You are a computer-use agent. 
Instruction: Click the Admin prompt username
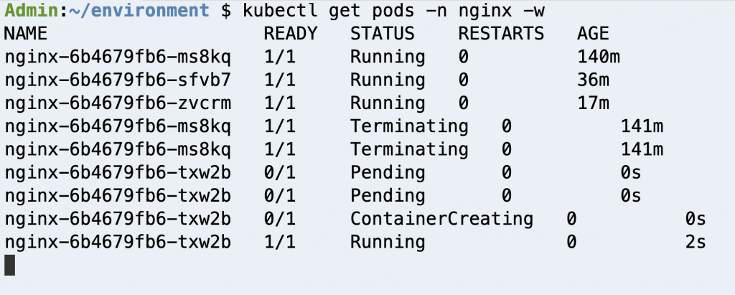tap(32, 11)
